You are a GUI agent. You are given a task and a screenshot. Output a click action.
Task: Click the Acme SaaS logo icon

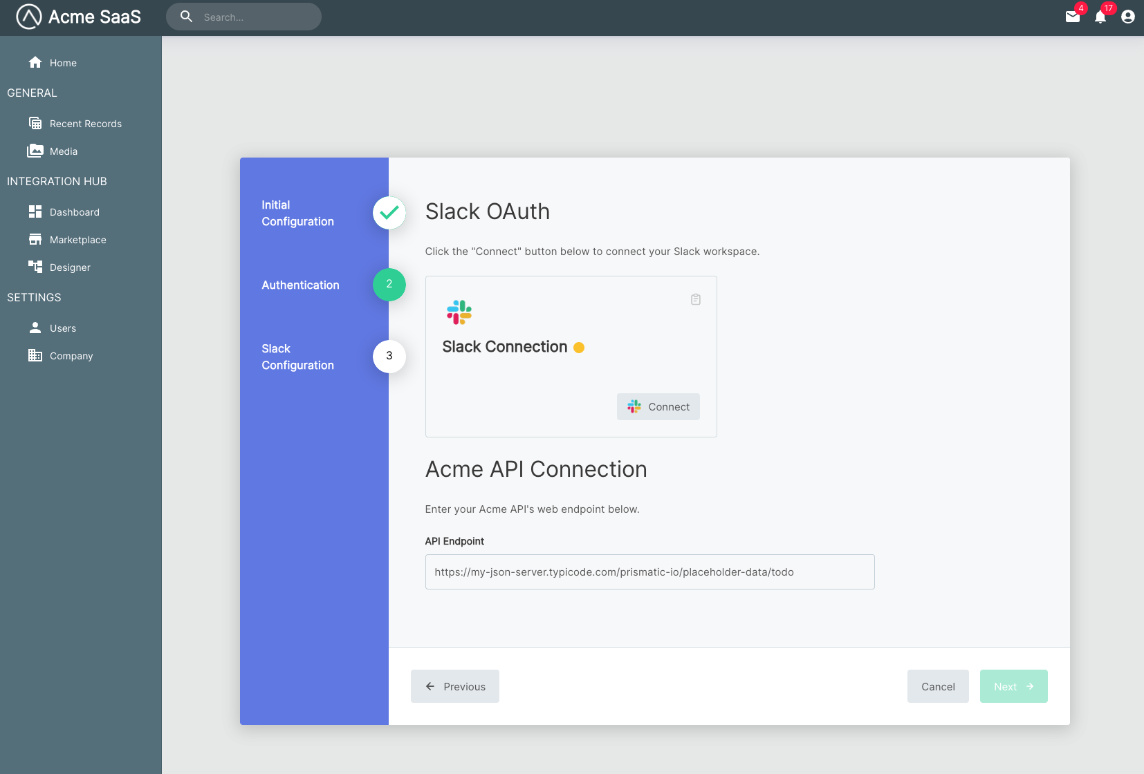29,17
